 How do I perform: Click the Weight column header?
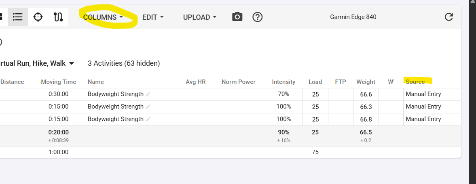tap(366, 82)
